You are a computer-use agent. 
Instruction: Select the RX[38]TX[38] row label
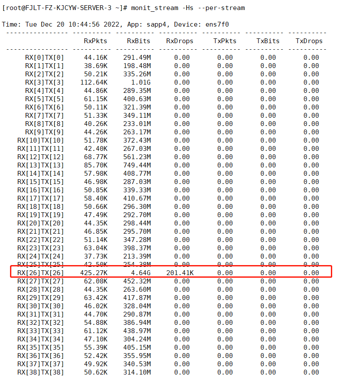[40, 372]
